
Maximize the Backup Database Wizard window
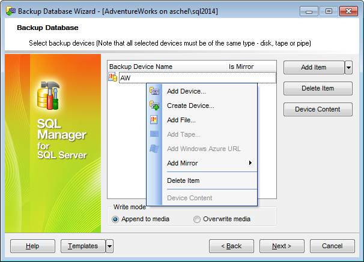click(x=329, y=11)
